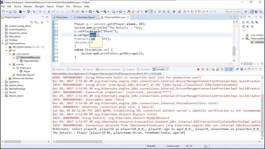Expand JRE System Library node
The height and width of the screenshot is (149, 265).
coord(7,47)
